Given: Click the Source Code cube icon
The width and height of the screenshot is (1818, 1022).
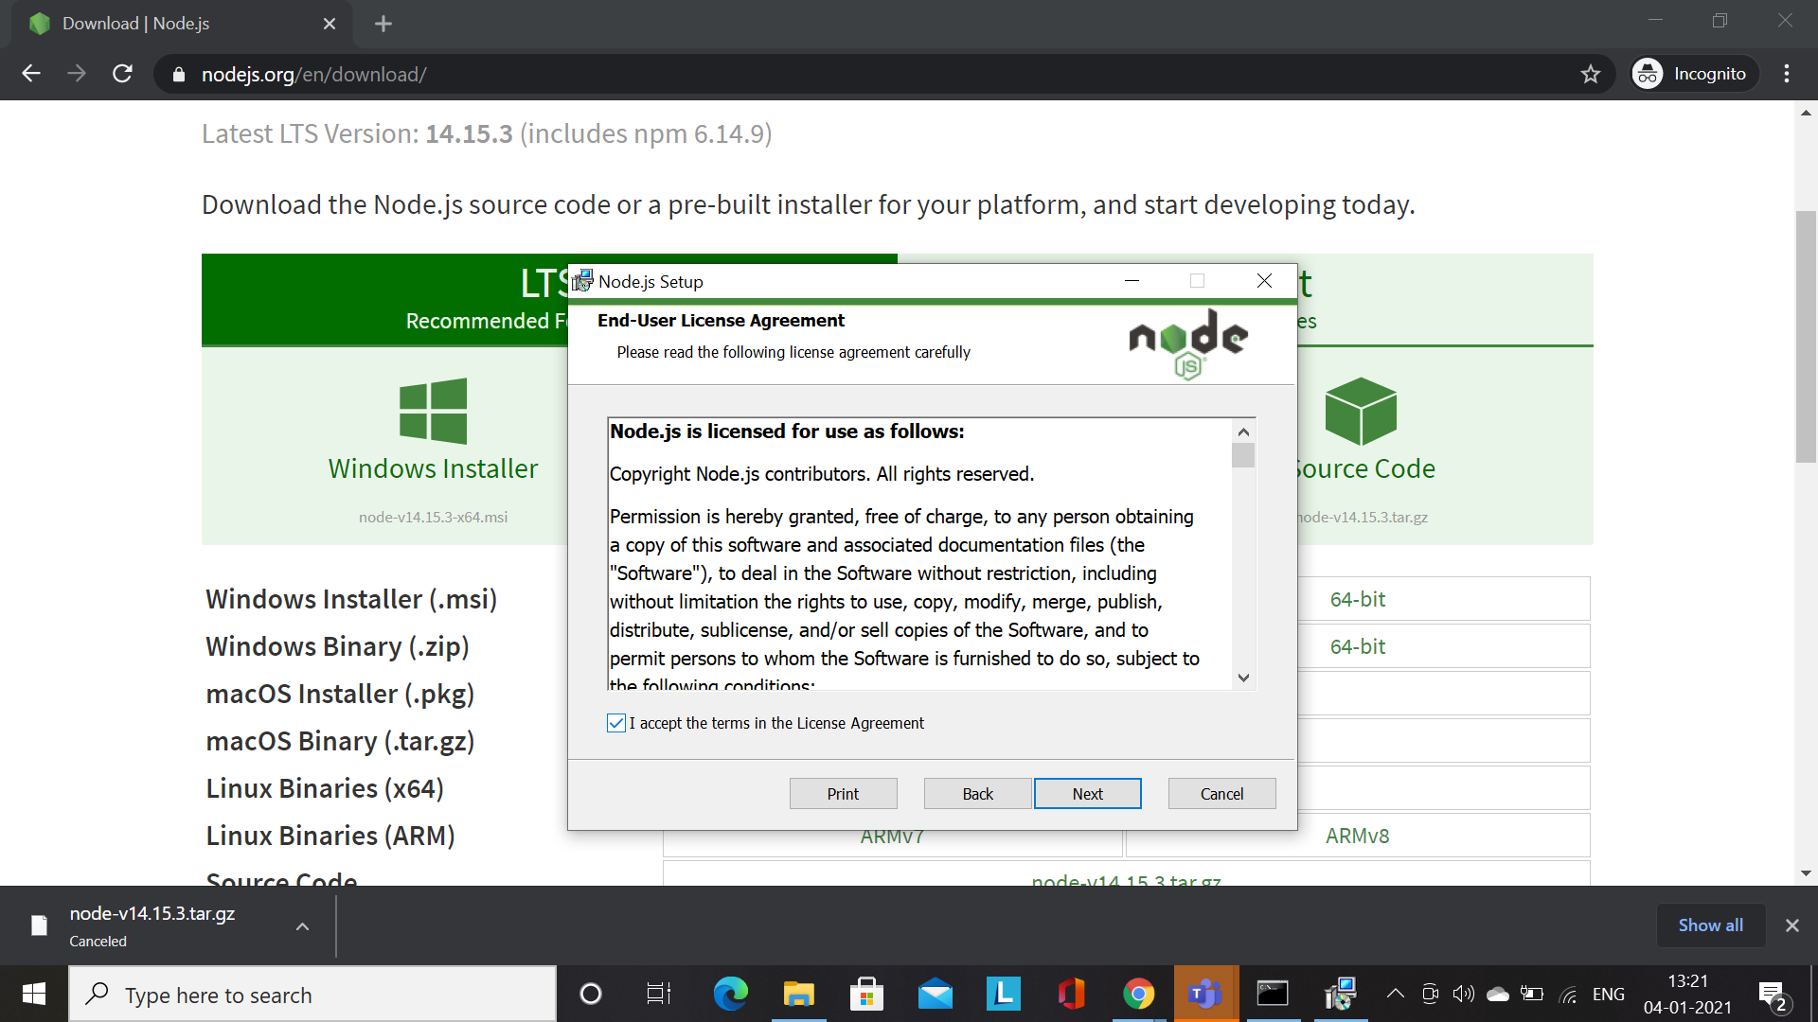Looking at the screenshot, I should pyautogui.click(x=1361, y=411).
